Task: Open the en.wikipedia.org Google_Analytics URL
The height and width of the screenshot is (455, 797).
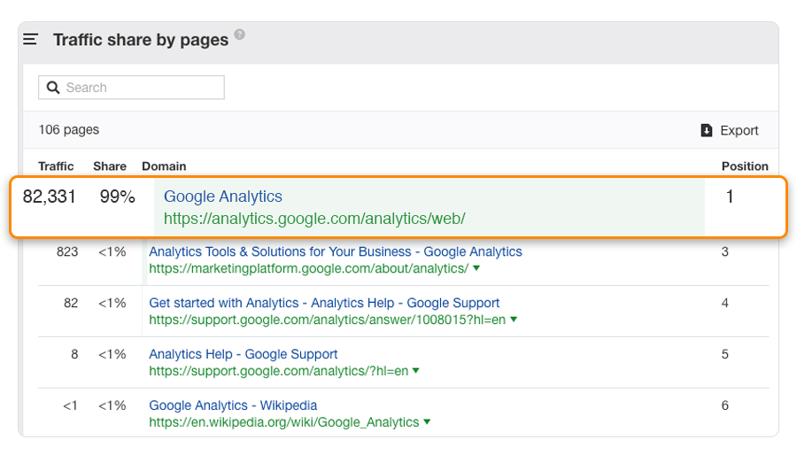Action: coord(284,422)
